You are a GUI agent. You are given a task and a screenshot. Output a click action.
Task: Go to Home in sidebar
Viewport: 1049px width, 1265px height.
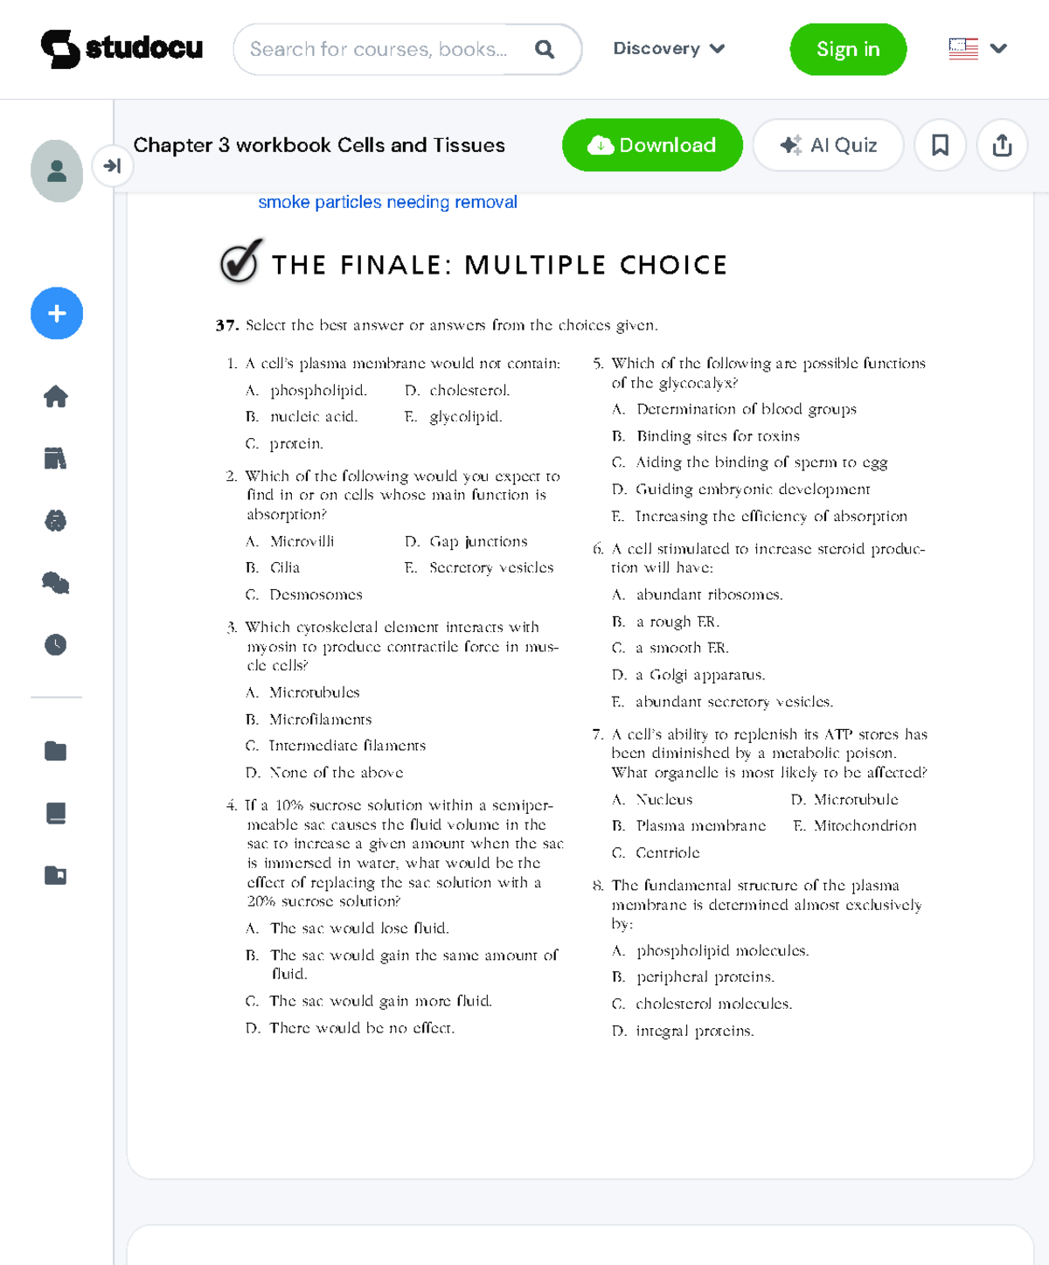56,396
